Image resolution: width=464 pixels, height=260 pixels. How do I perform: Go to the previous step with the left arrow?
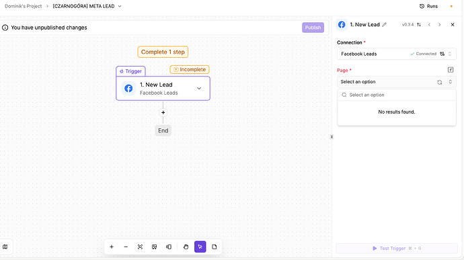429,25
